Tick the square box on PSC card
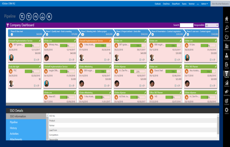The image size is (230, 147). pos(35,86)
